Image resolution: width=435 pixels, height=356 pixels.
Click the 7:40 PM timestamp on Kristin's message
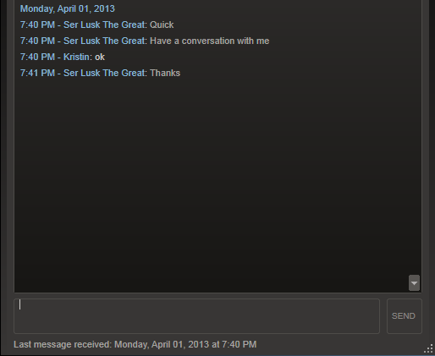(37, 57)
